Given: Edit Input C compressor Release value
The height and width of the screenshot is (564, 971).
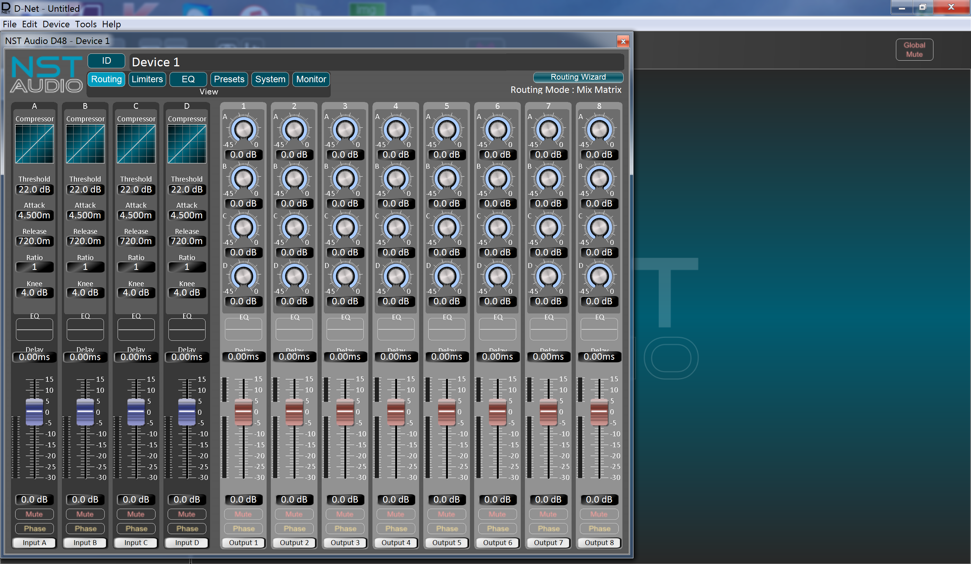Looking at the screenshot, I should point(136,241).
